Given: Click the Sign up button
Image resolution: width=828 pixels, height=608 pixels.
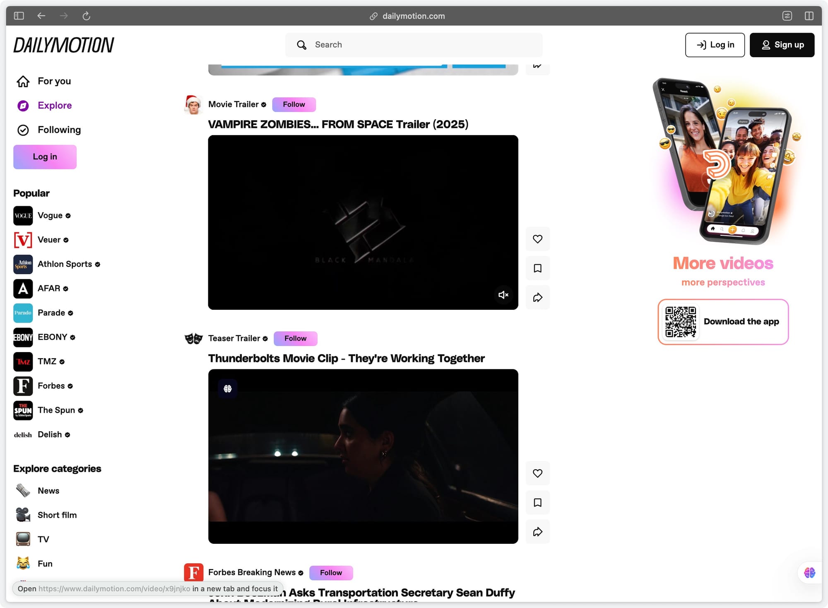Looking at the screenshot, I should tap(782, 45).
